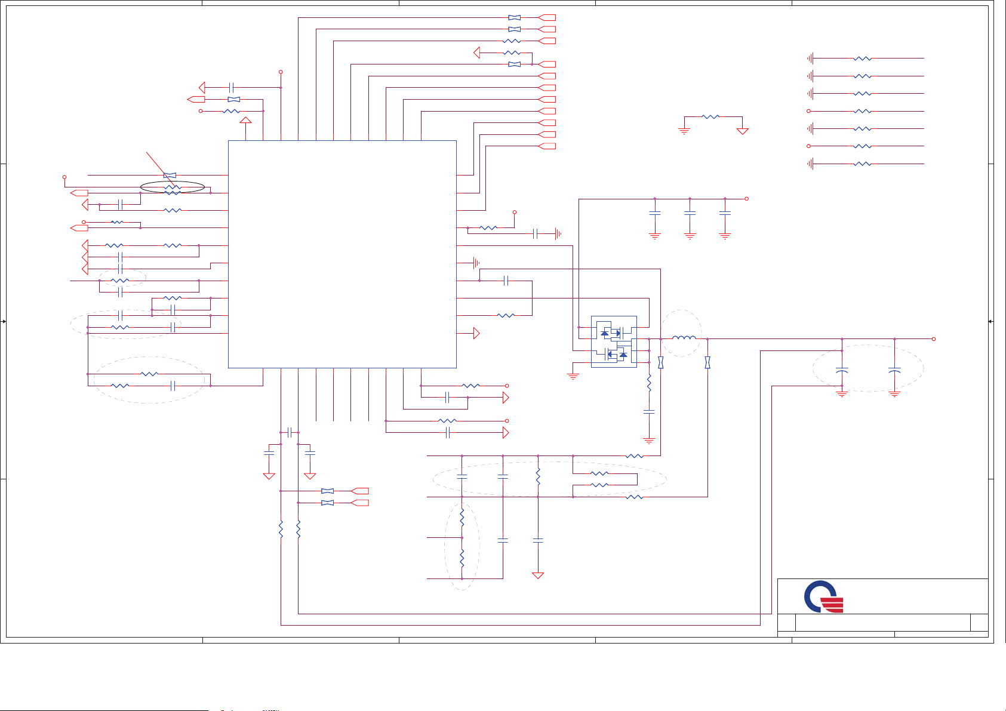Click ground symbol left of MOSFET package
This screenshot has height=711, width=1006.
pyautogui.click(x=573, y=377)
